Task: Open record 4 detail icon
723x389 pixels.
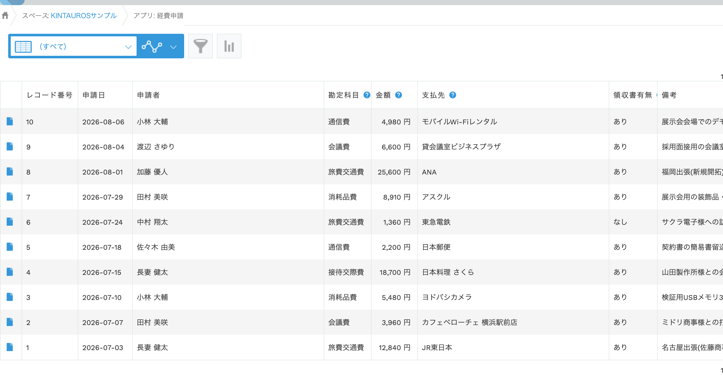Action: pyautogui.click(x=10, y=272)
